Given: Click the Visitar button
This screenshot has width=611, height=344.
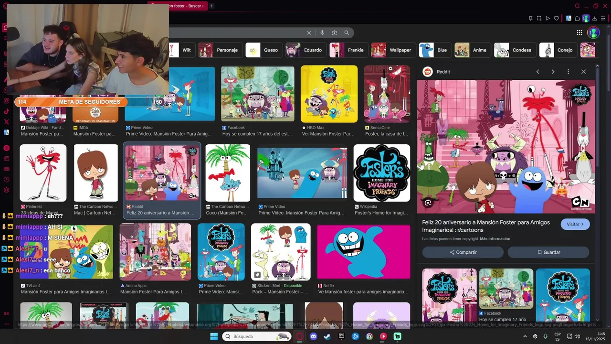Looking at the screenshot, I should coord(575,224).
